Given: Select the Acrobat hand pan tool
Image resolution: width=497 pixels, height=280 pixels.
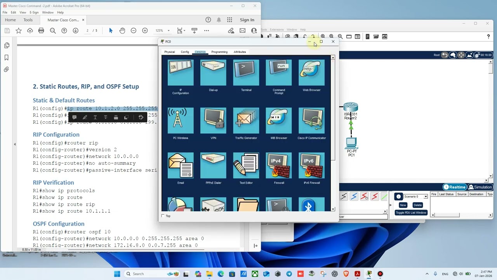Looking at the screenshot, I should click(122, 30).
